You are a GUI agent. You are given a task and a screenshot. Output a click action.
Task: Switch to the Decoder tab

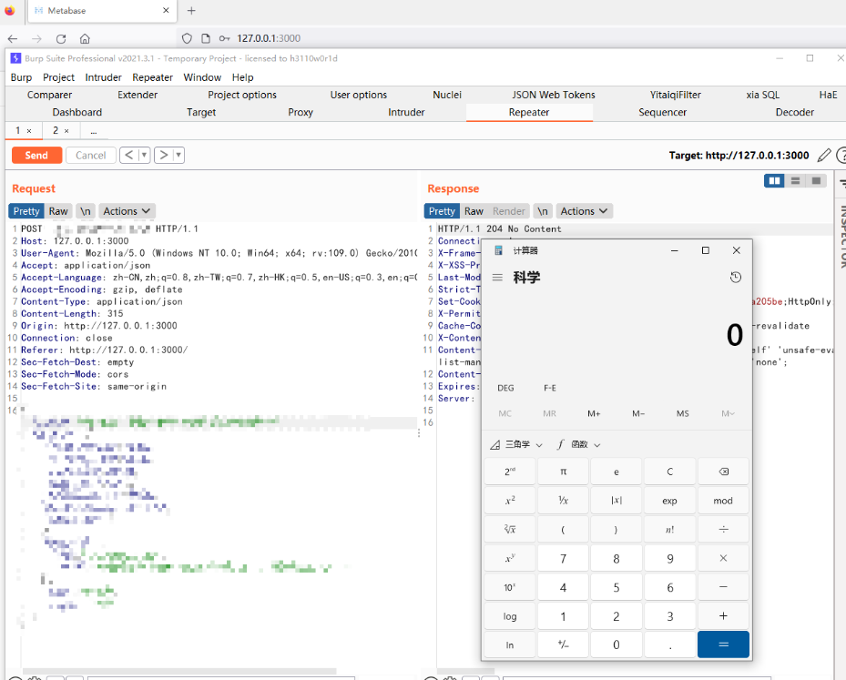(x=795, y=112)
